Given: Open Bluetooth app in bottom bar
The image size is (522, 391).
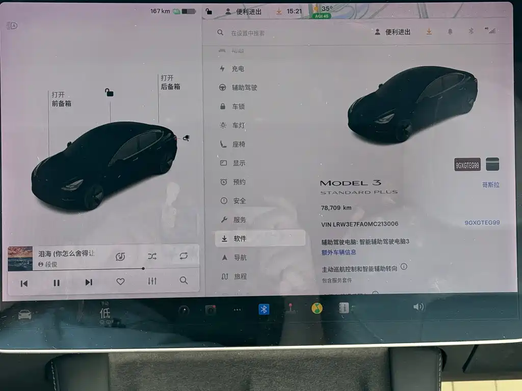Looking at the screenshot, I should (x=264, y=309).
